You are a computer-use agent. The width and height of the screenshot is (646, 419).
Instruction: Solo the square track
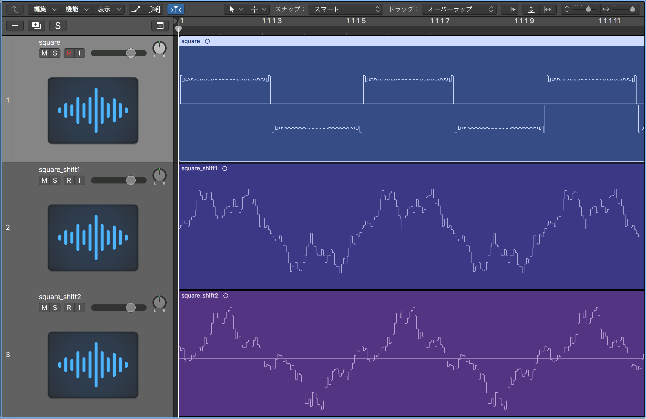click(x=55, y=53)
